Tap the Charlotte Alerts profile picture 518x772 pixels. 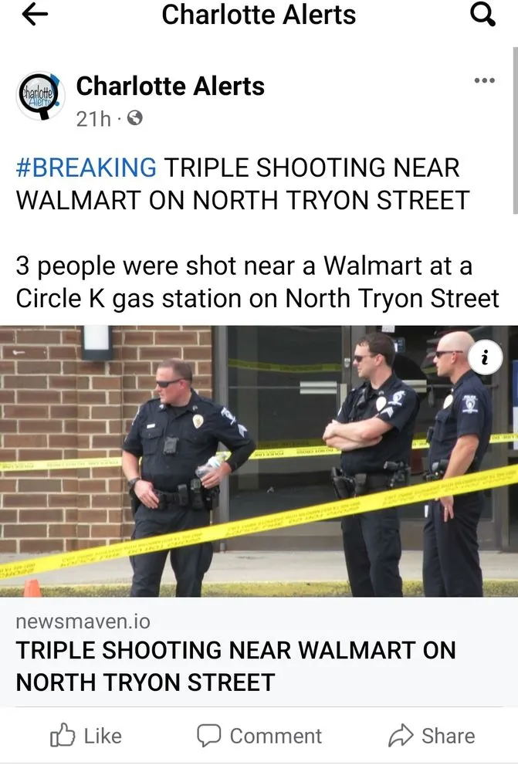pos(40,96)
